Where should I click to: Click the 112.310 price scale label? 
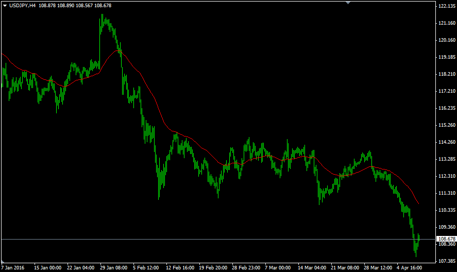[447, 176]
